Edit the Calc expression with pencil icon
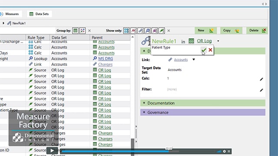Image resolution: width=278 pixels, height=156 pixels. point(261,79)
